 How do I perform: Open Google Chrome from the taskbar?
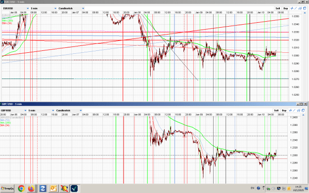pos(21,189)
